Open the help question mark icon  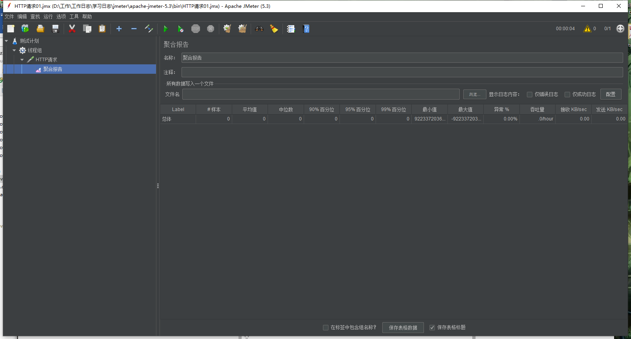(306, 29)
